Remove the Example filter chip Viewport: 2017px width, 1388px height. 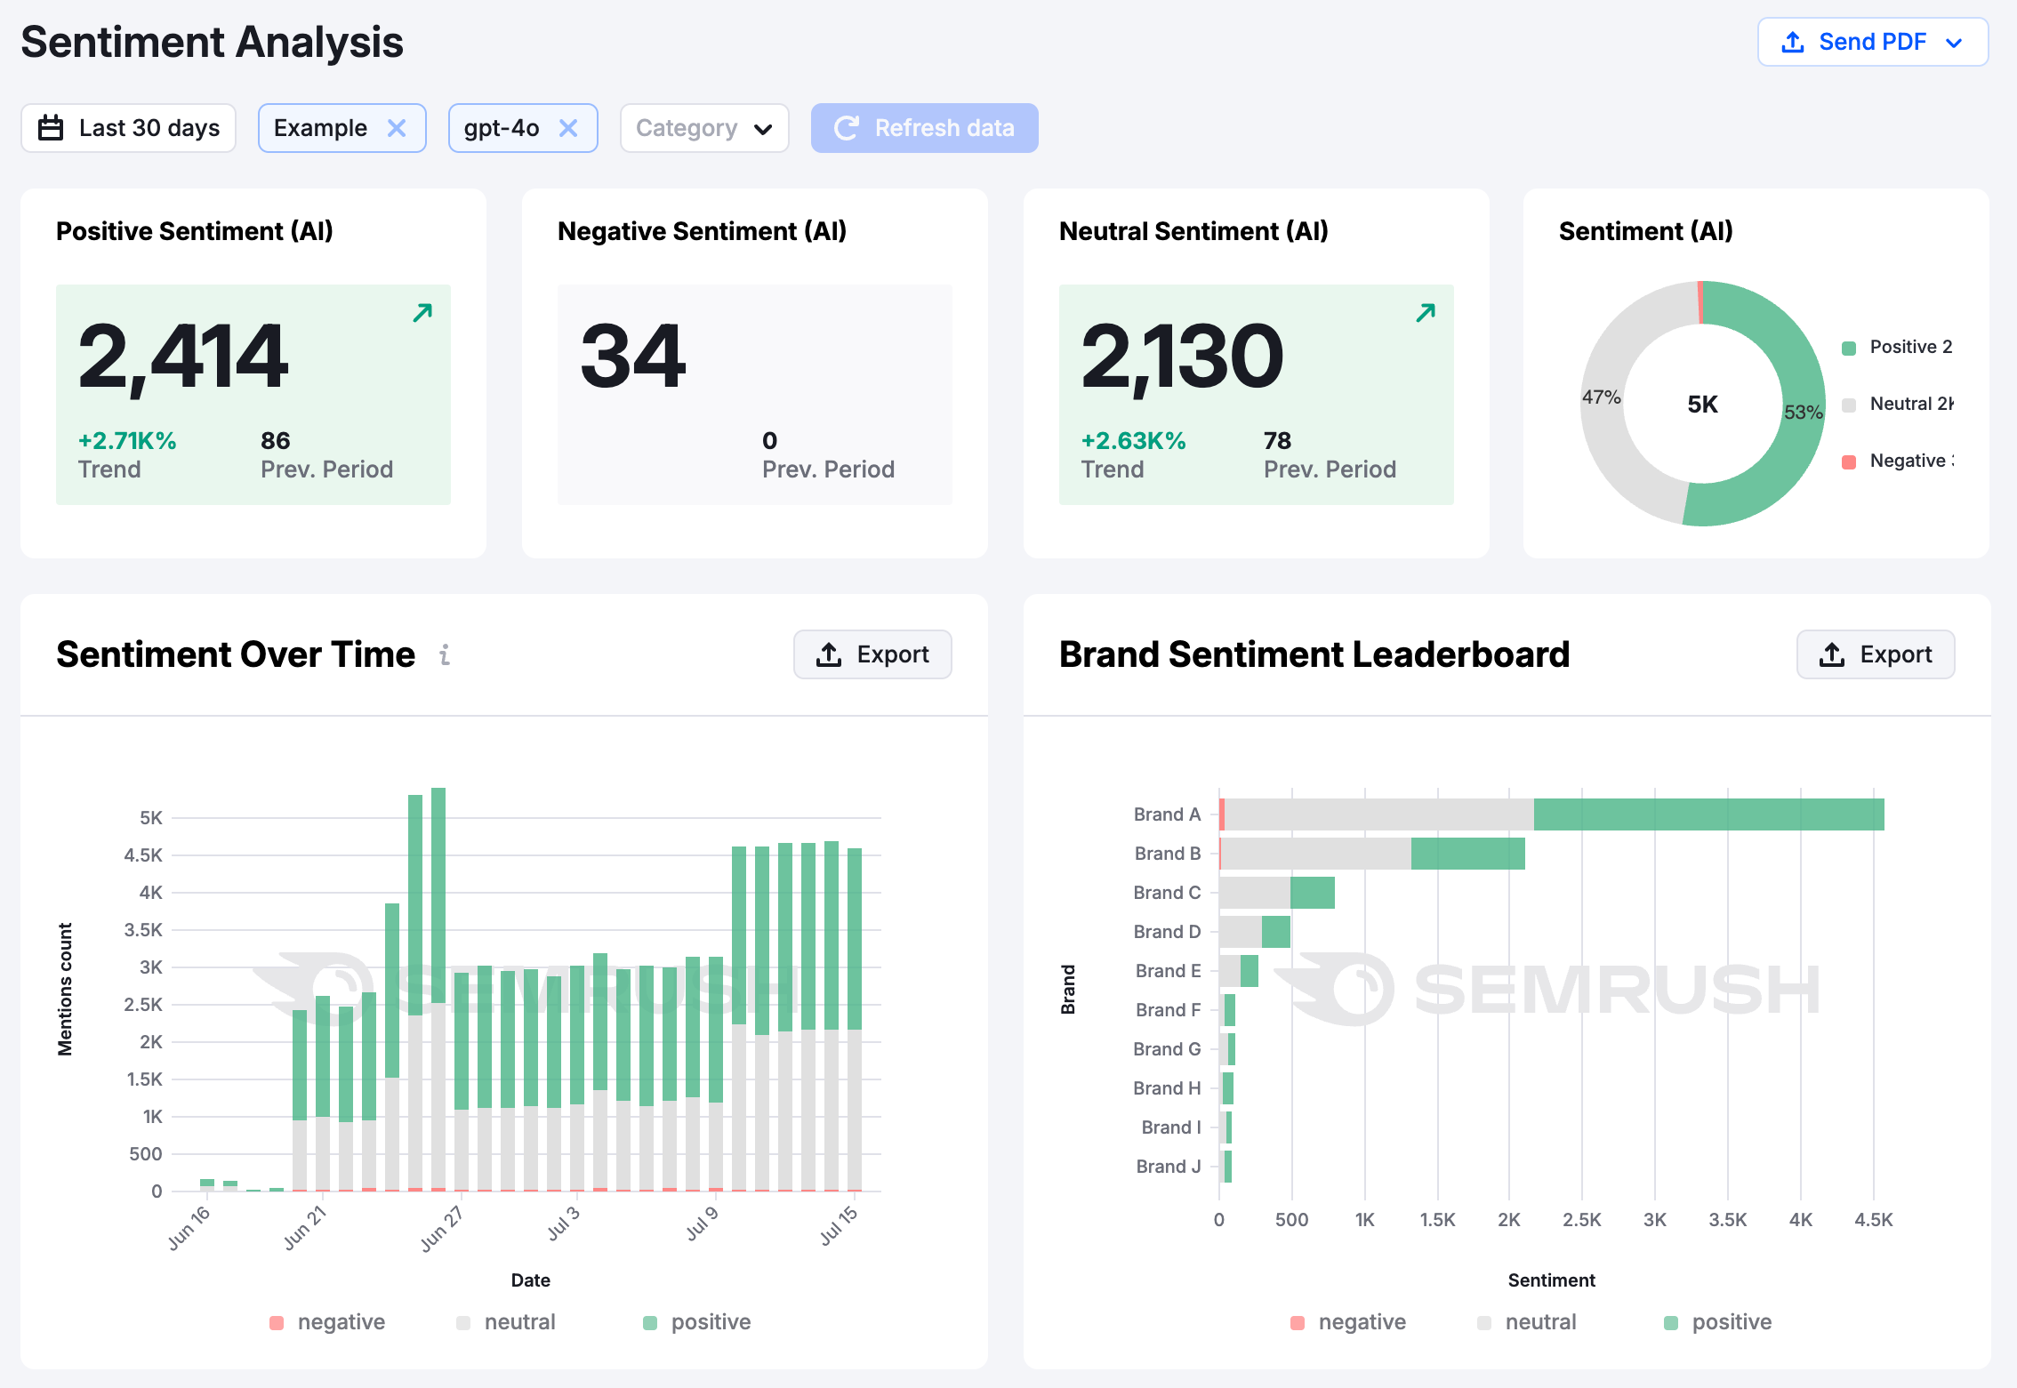[398, 127]
